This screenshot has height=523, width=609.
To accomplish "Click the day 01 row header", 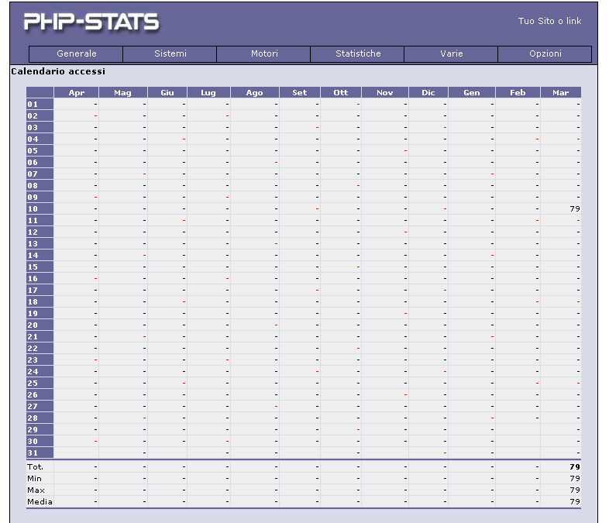I will click(x=33, y=105).
